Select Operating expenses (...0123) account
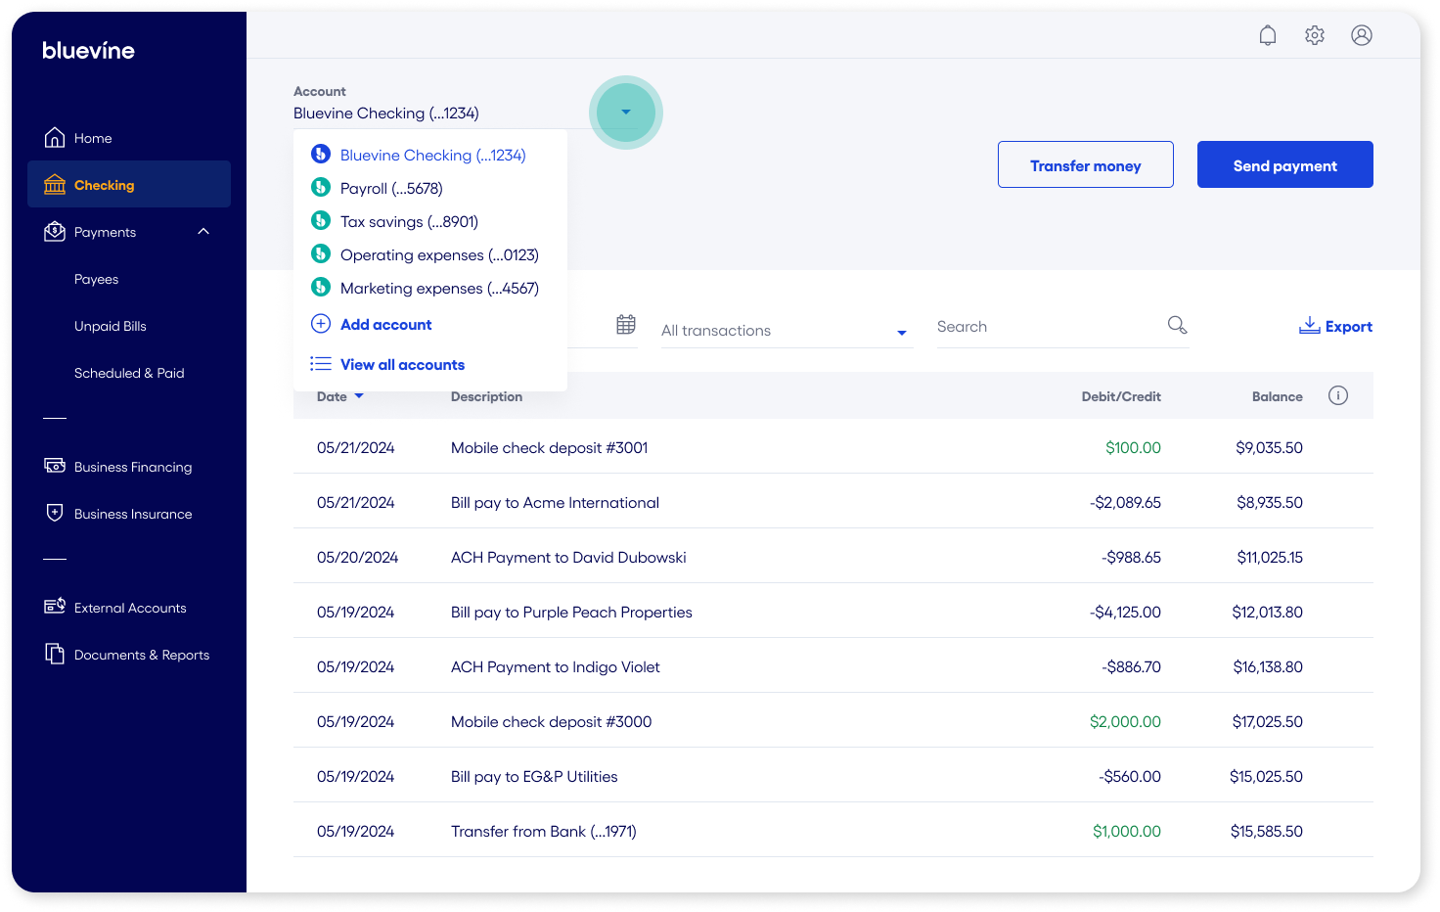The height and width of the screenshot is (912, 1440). pyautogui.click(x=439, y=255)
